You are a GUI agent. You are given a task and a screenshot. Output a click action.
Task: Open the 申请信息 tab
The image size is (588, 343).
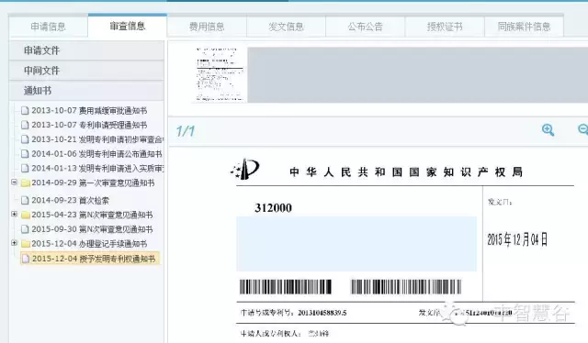(x=48, y=27)
